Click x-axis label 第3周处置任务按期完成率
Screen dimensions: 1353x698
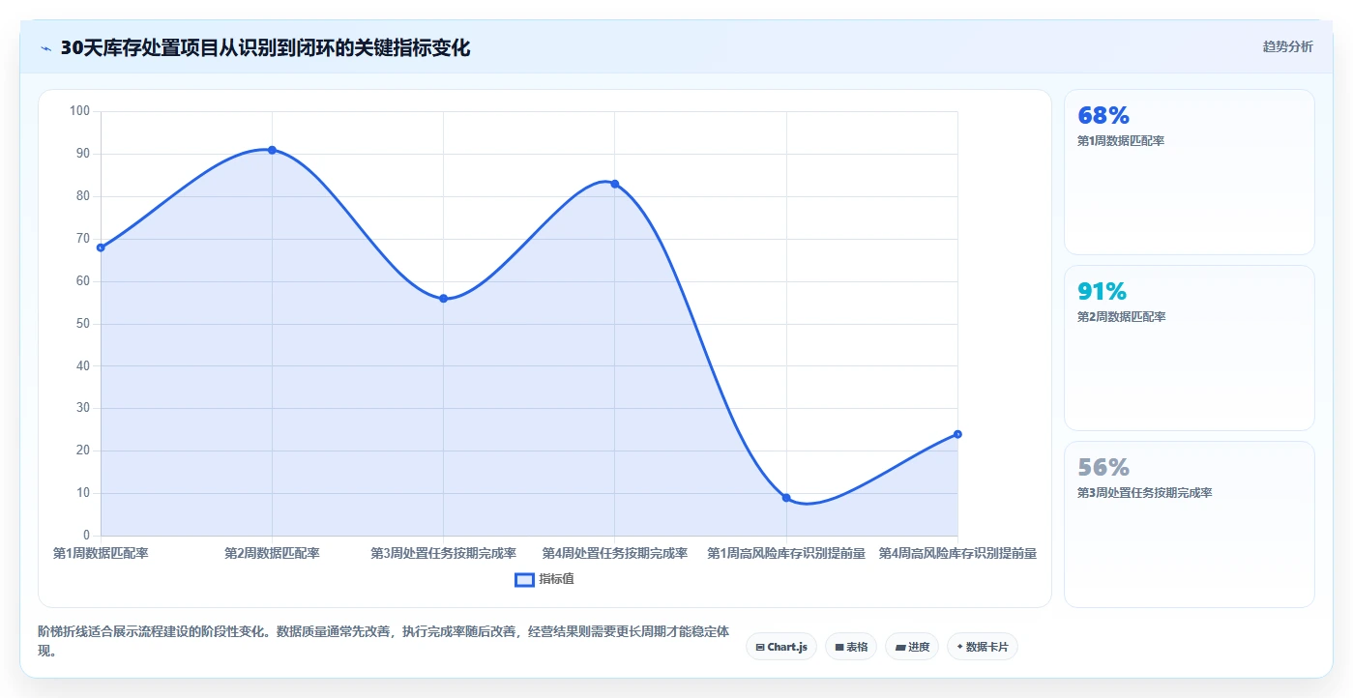point(443,553)
